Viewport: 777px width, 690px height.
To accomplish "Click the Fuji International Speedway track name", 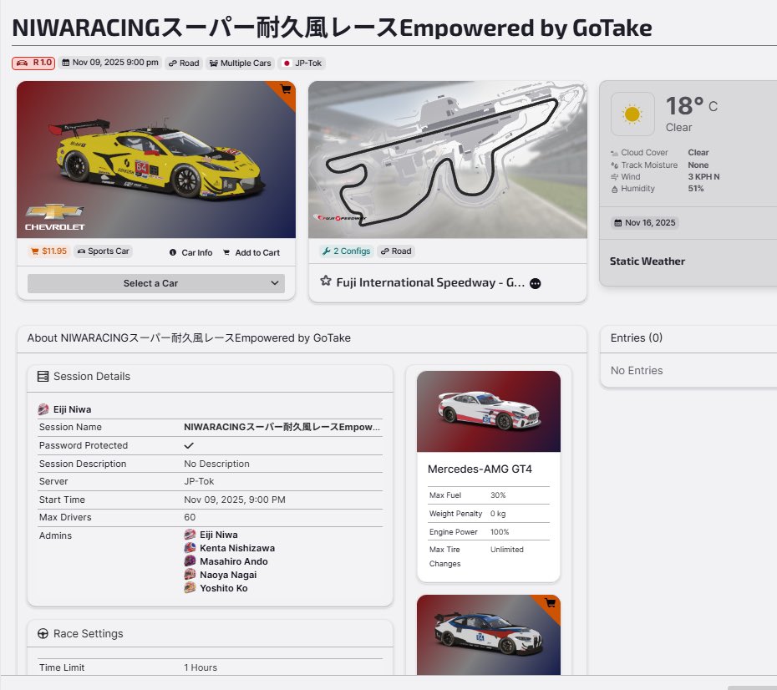I will pos(430,283).
